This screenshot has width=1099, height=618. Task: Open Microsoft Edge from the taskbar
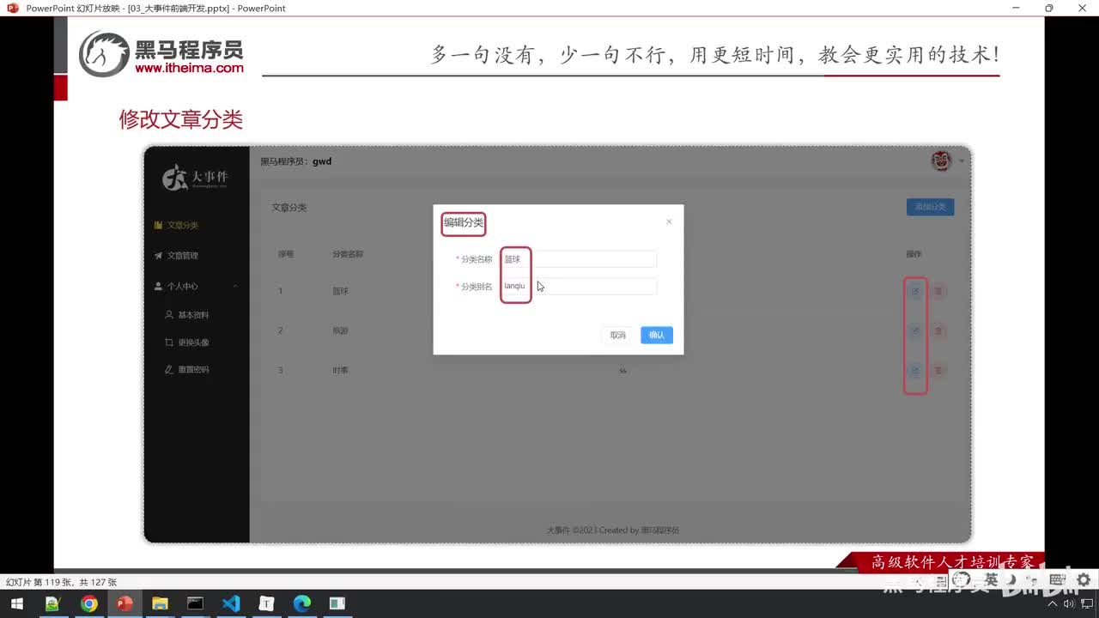coord(302,603)
